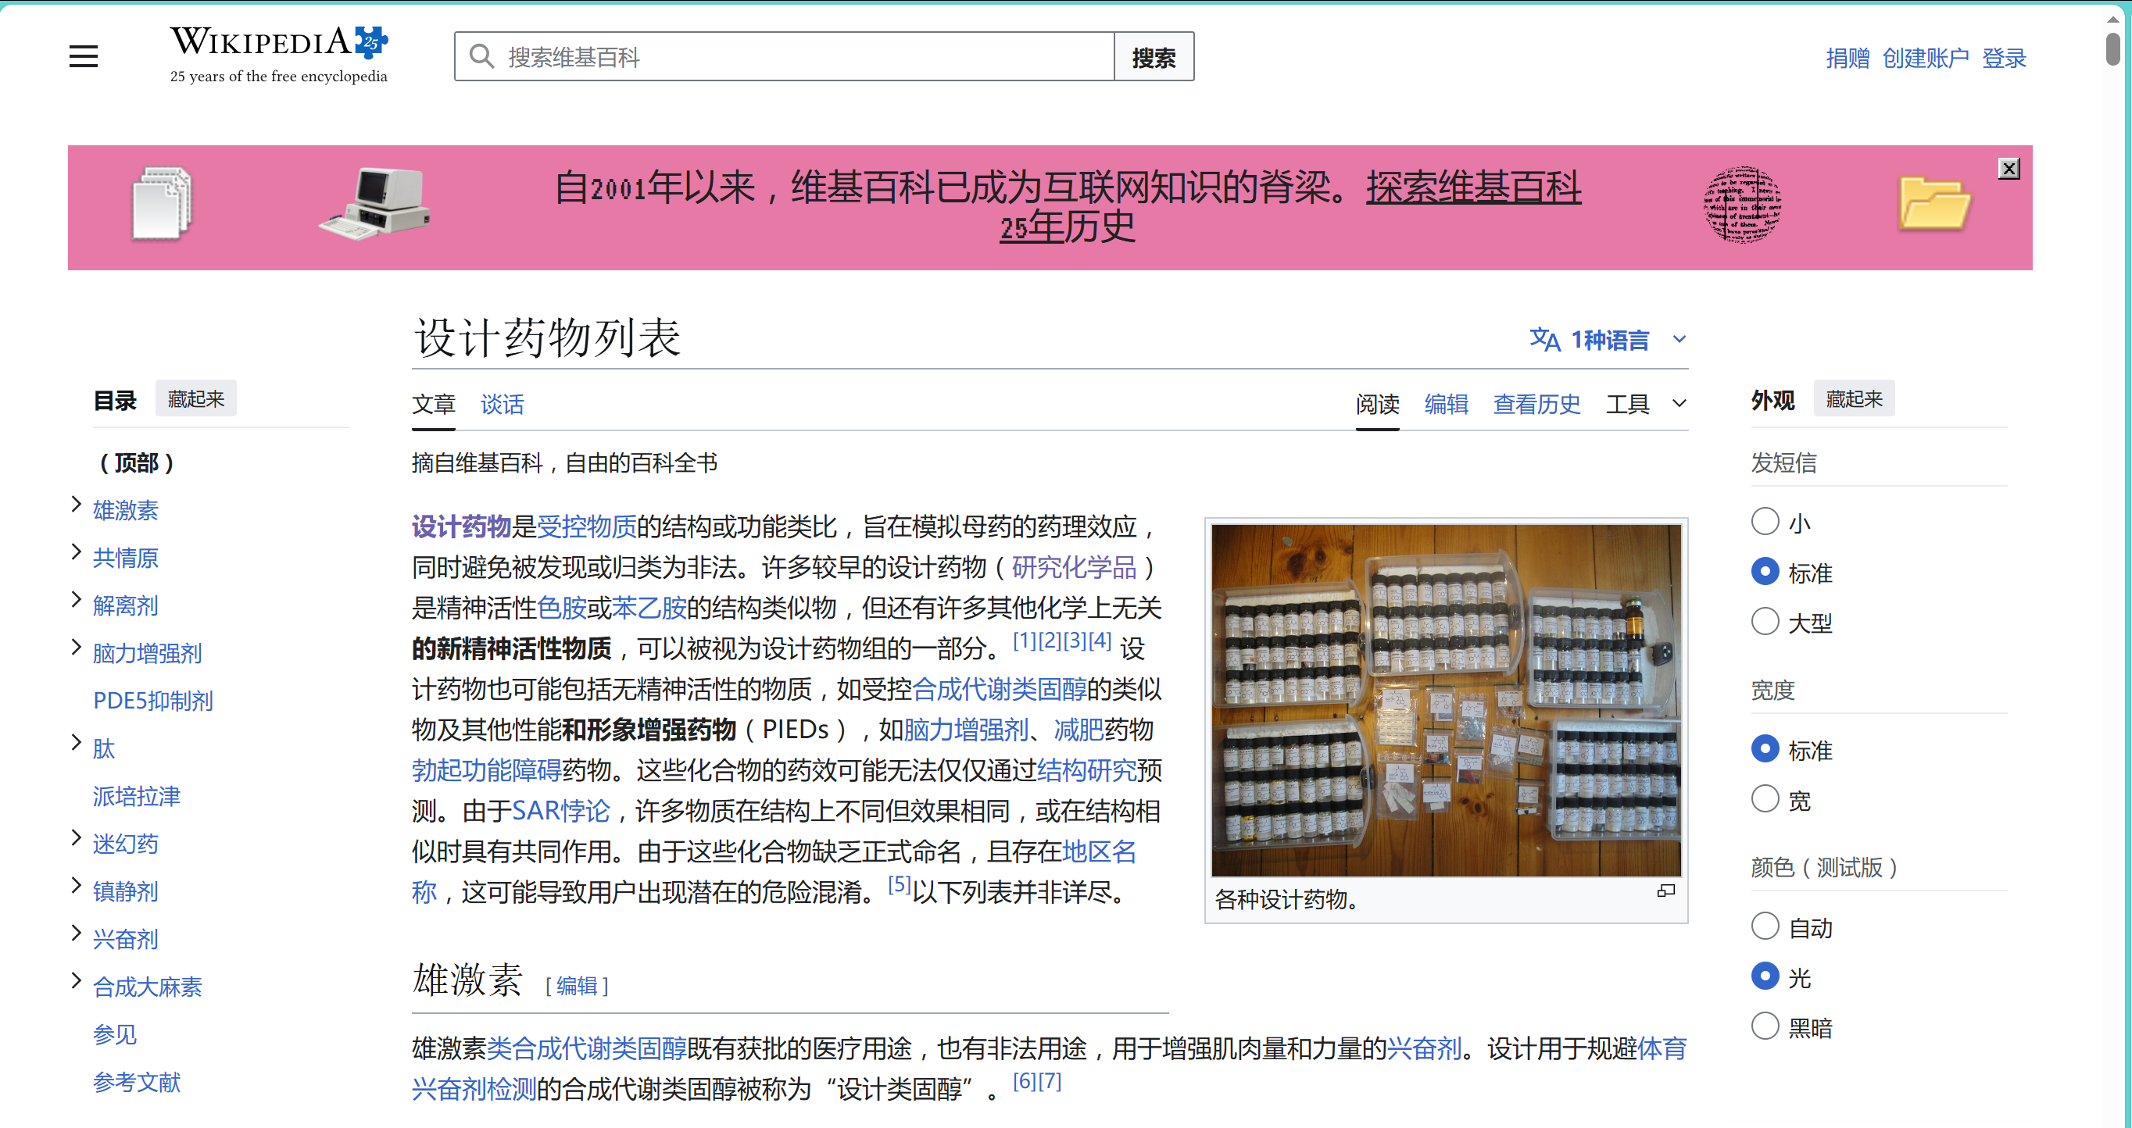Click the Wikipedia 25 puzzle logo
This screenshot has width=2132, height=1128.
tap(370, 41)
